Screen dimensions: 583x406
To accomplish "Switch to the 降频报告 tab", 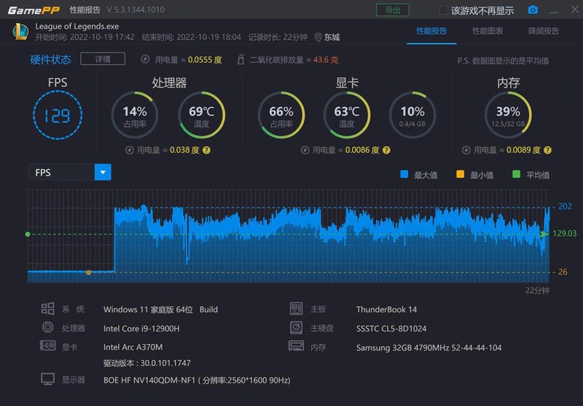I will pos(544,31).
